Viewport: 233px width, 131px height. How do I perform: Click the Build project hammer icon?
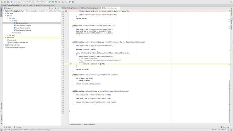tap(19, 2)
